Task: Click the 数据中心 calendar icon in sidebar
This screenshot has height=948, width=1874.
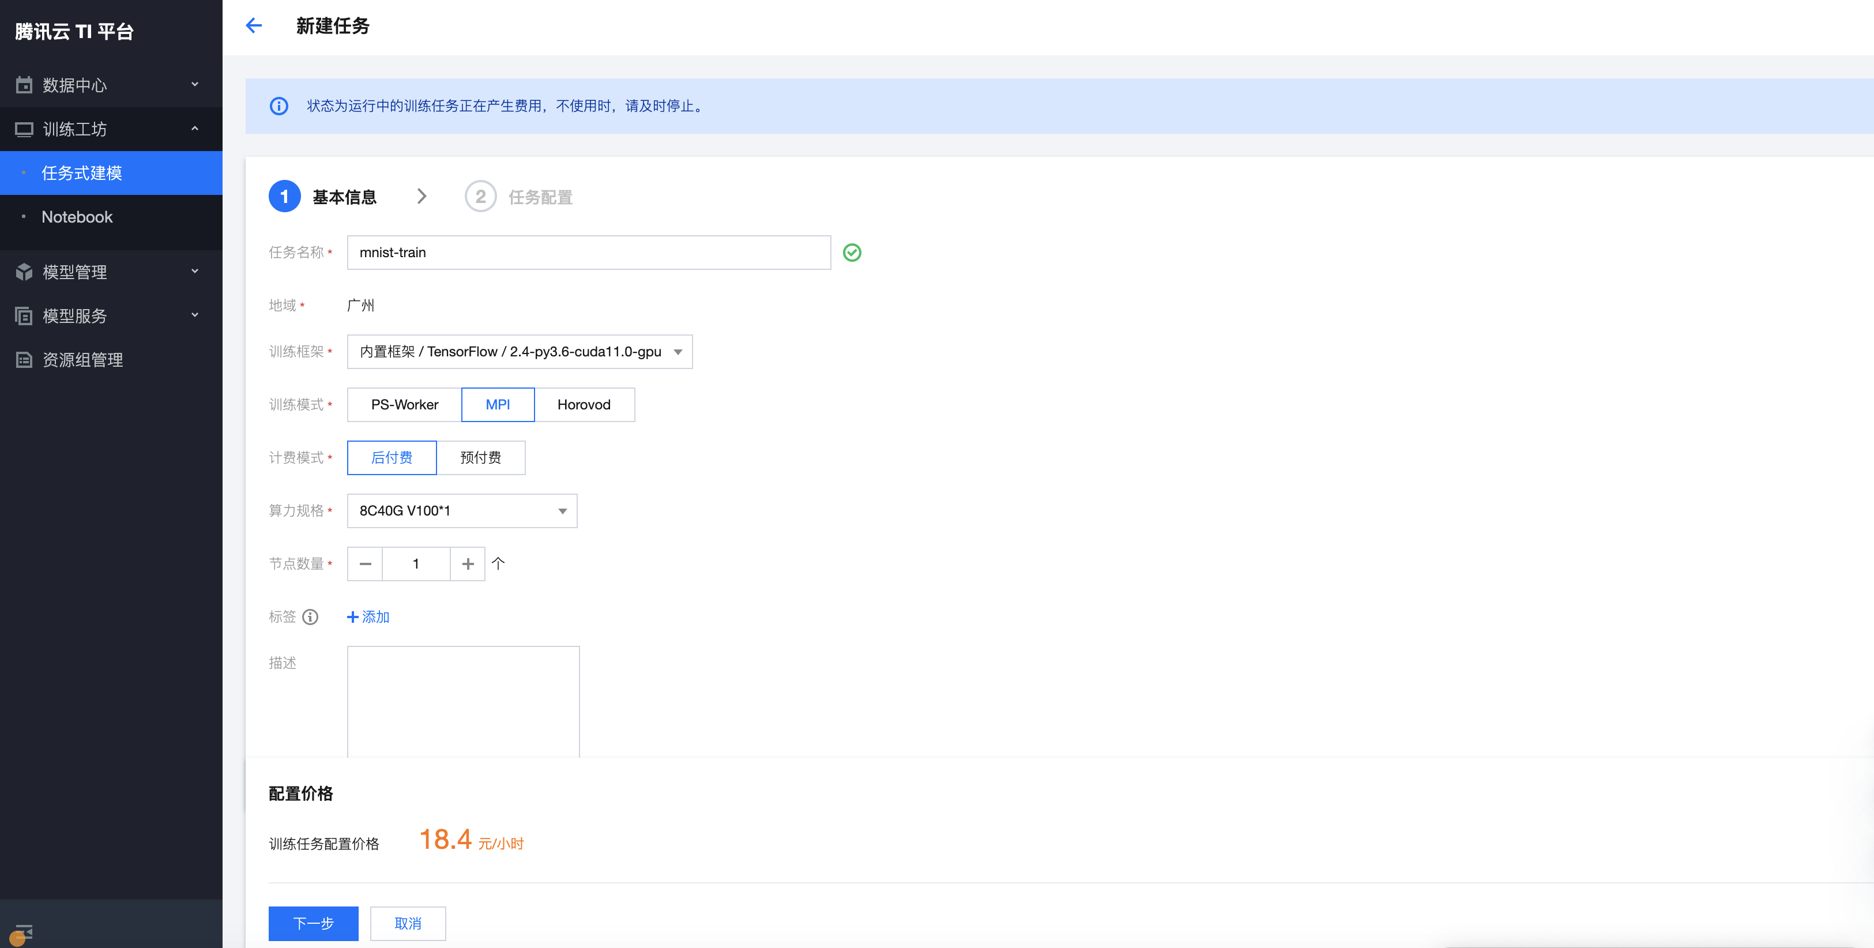Action: [24, 85]
